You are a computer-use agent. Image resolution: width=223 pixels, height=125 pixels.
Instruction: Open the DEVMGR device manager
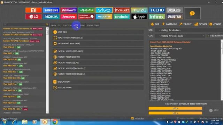201,24
